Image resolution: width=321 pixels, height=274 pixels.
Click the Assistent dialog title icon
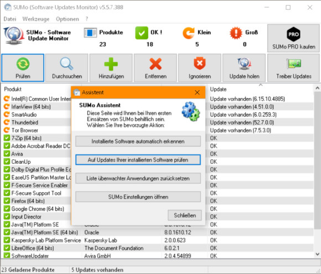[77, 92]
